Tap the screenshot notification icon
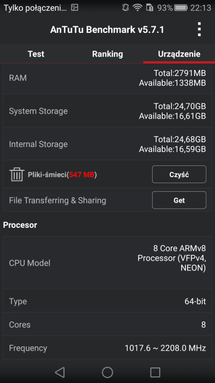This screenshot has height=383, width=215. point(75,8)
